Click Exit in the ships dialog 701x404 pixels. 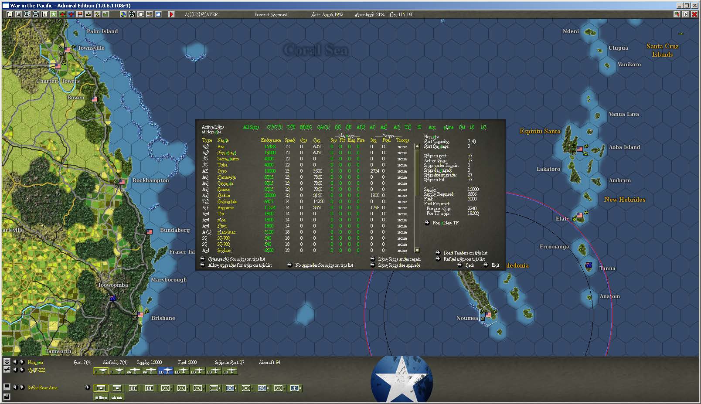tap(492, 265)
